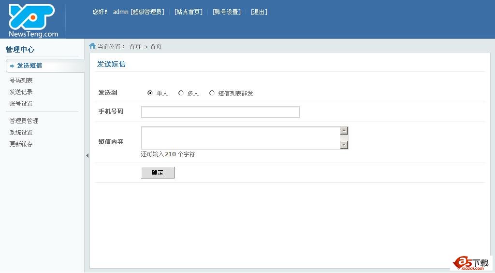This screenshot has width=495, height=273.
Task: Select the 短信列表群发 radio button
Action: click(212, 93)
